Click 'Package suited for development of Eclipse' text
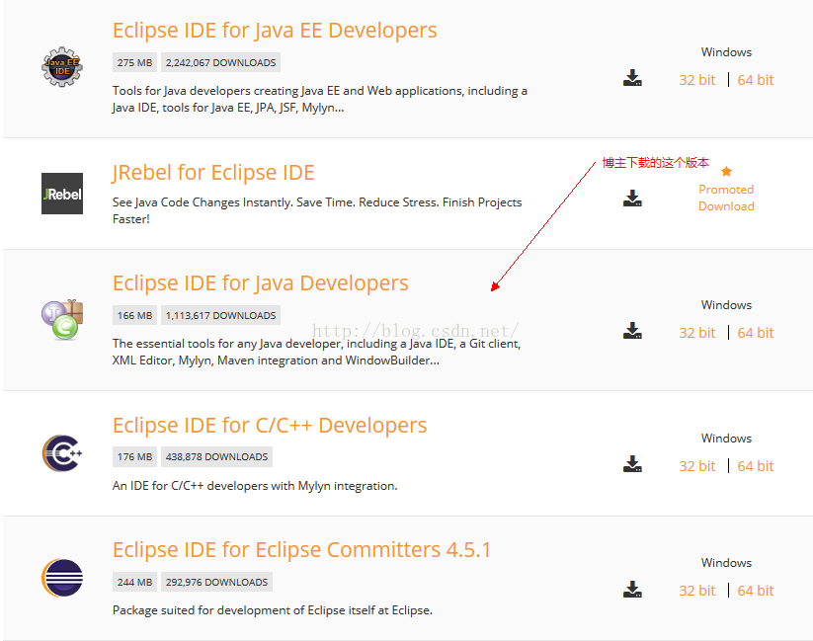 (273, 610)
